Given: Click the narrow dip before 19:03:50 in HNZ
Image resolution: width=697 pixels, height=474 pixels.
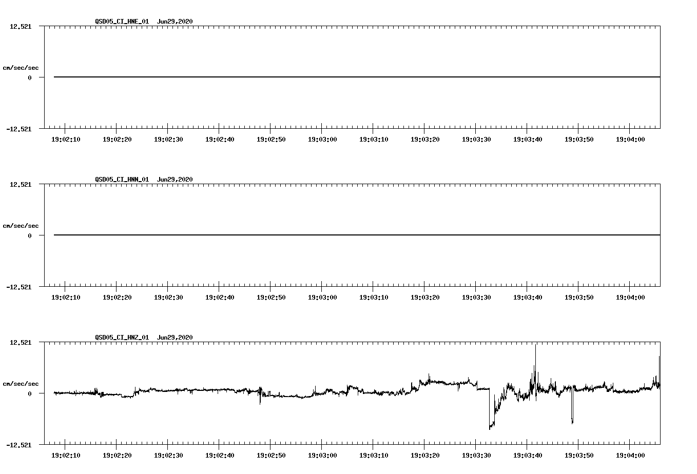Looking at the screenshot, I should 572,405.
